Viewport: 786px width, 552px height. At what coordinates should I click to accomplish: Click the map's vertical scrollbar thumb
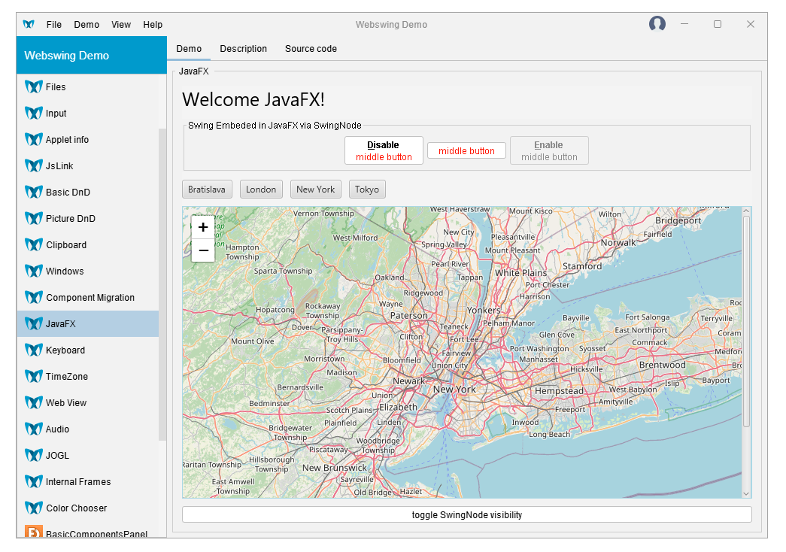(746, 321)
